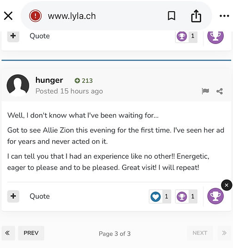Flag hunger's post with report icon
Image resolution: width=233 pixels, height=248 pixels.
pyautogui.click(x=205, y=91)
